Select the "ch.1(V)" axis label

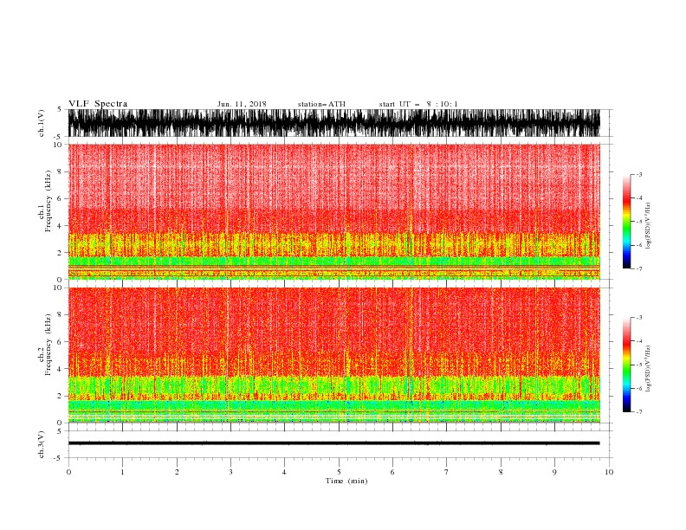coord(42,123)
